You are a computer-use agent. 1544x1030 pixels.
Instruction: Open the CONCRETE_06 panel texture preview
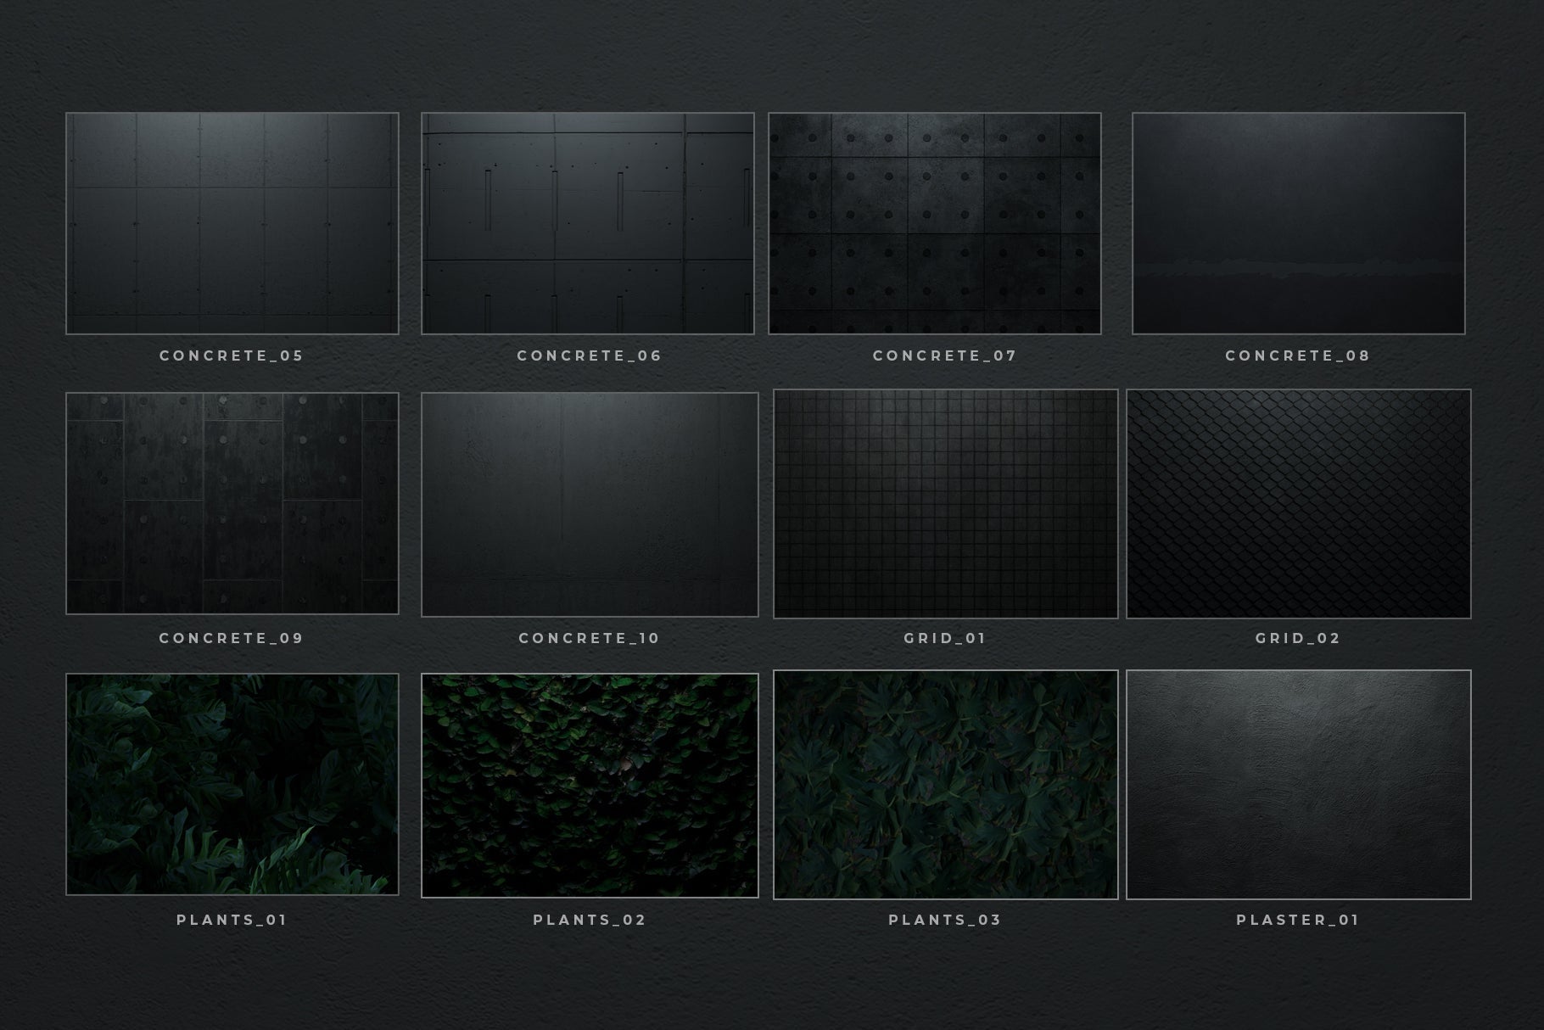point(587,223)
